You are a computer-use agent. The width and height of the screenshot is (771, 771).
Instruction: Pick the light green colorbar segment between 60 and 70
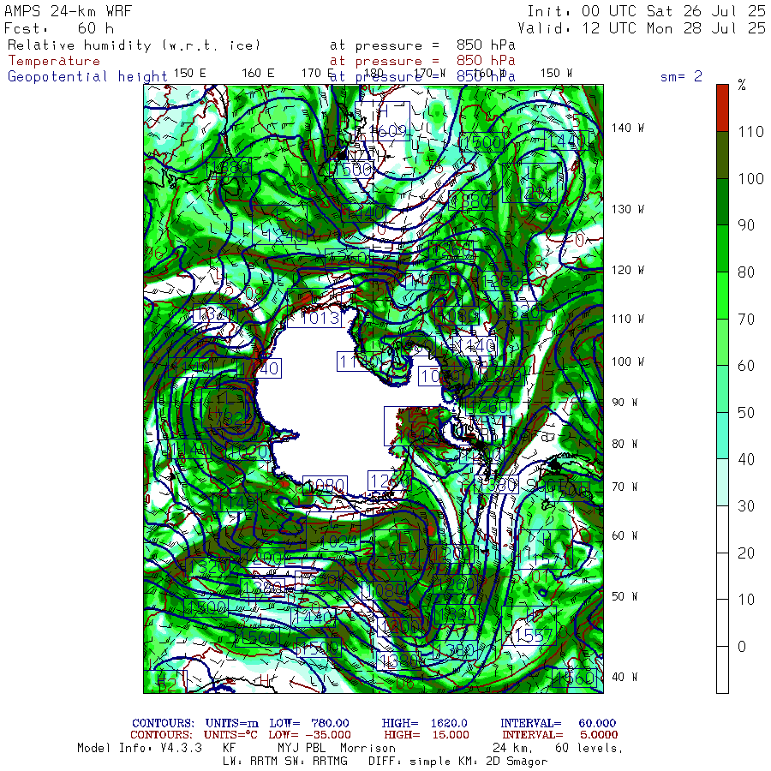coord(722,342)
